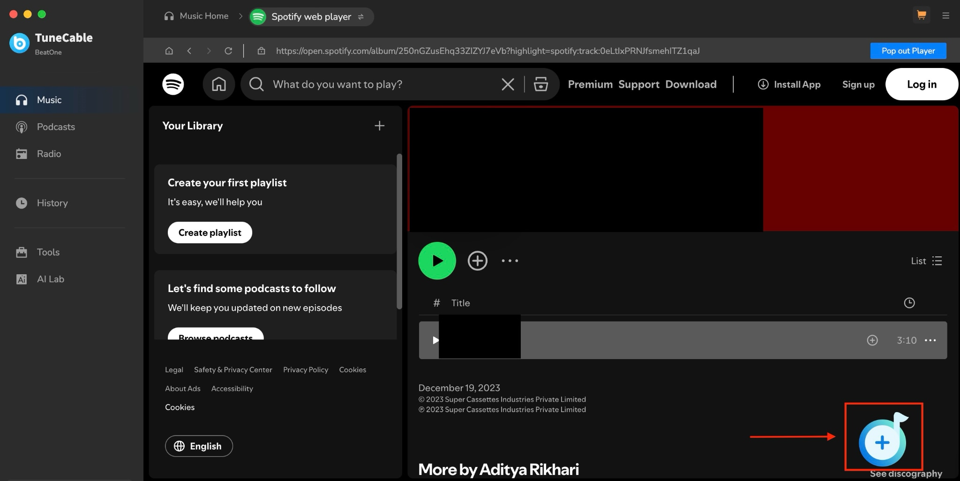Add the 3:10 track to Liked Songs

pyautogui.click(x=872, y=340)
